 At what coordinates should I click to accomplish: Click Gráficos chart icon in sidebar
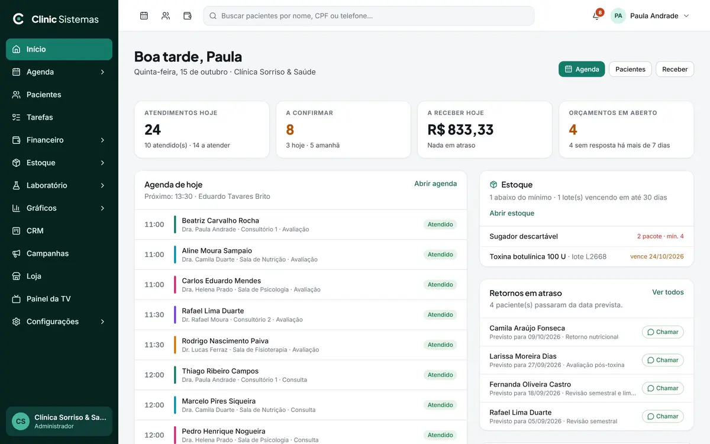(x=17, y=208)
